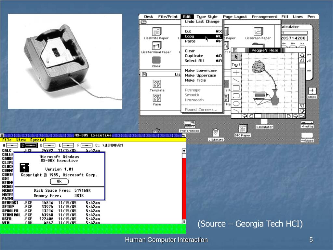Click the Peggie's Rose title bar window icon
The width and height of the screenshot is (333, 250).
235,50
